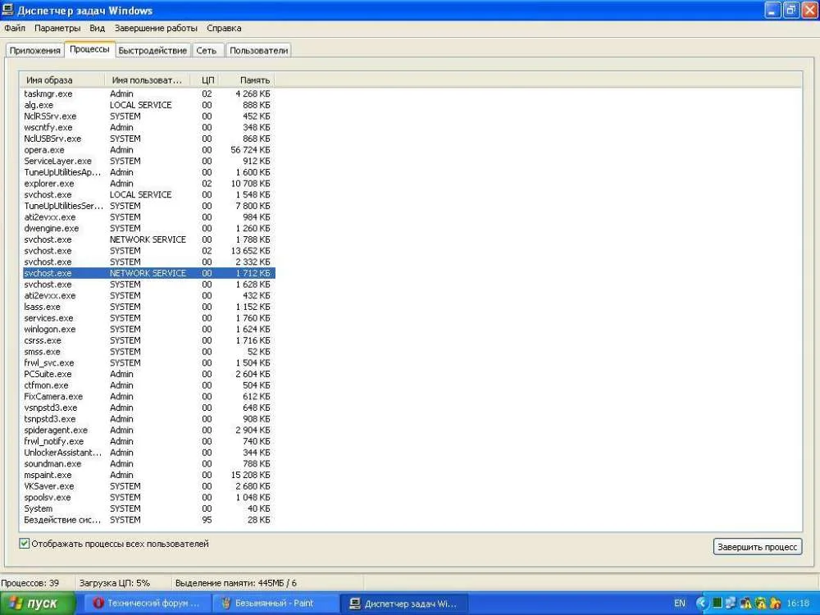Select the Процессы tab
The width and height of the screenshot is (820, 615).
(89, 49)
